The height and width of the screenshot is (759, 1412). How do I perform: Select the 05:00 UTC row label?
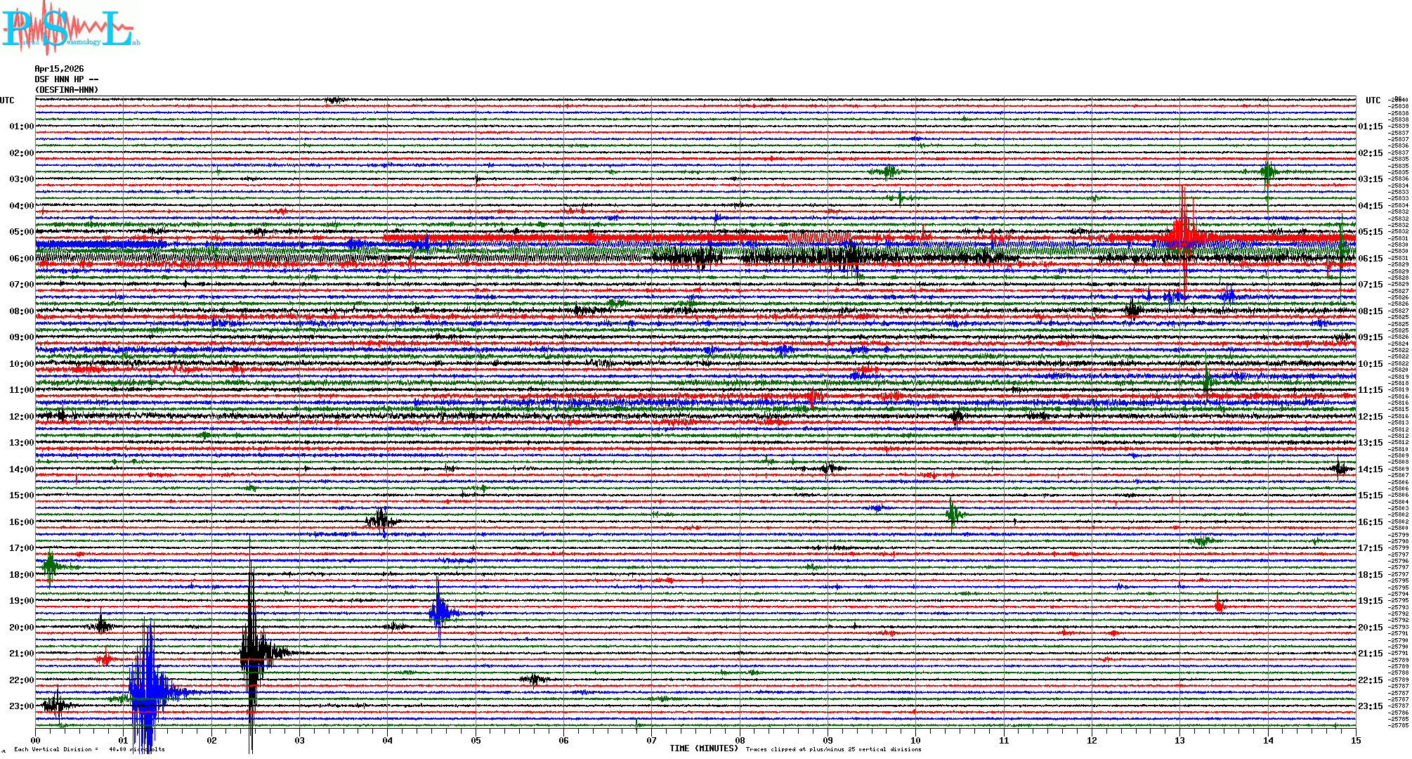point(21,232)
